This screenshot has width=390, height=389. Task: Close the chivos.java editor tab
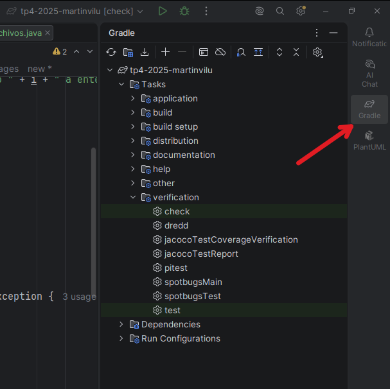tap(48, 33)
